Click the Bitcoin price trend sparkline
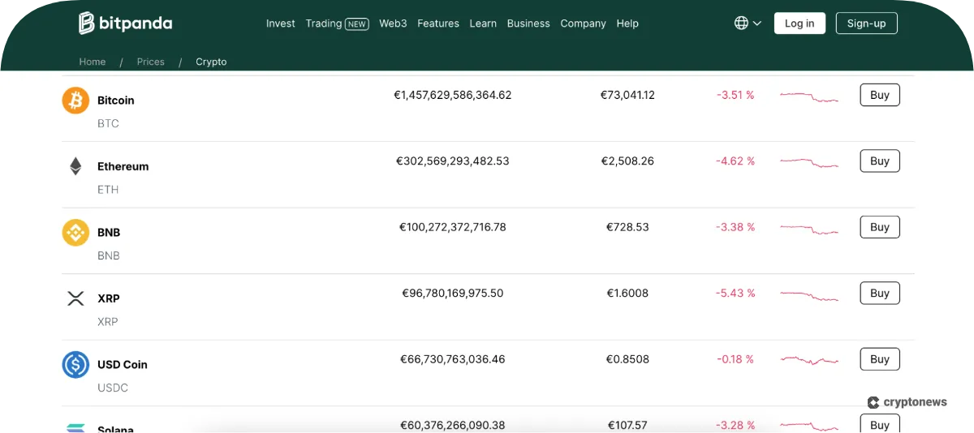Image resolution: width=974 pixels, height=433 pixels. click(x=809, y=96)
